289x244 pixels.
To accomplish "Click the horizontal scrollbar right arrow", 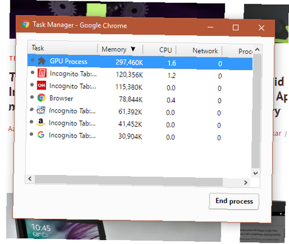I will [x=245, y=183].
